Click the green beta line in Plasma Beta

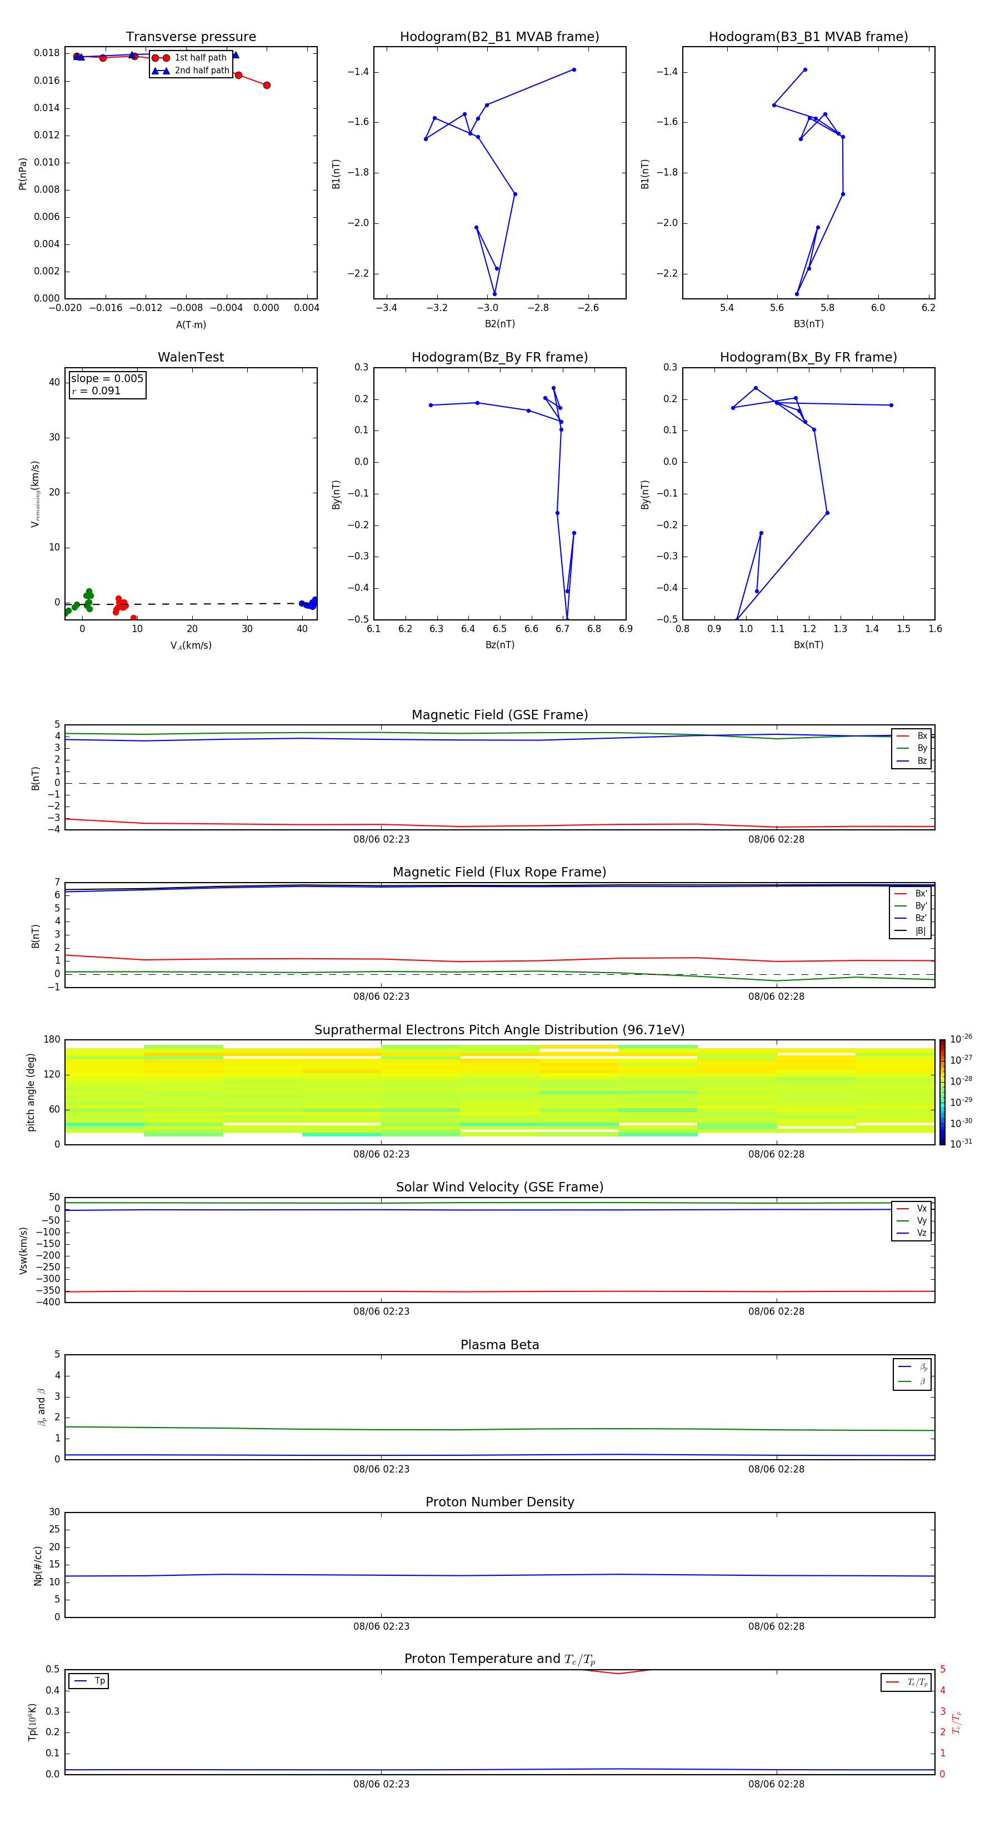pyautogui.click(x=499, y=1429)
